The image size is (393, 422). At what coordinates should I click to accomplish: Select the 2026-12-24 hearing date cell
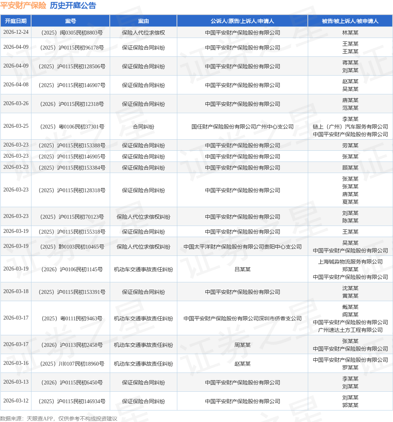(x=16, y=32)
